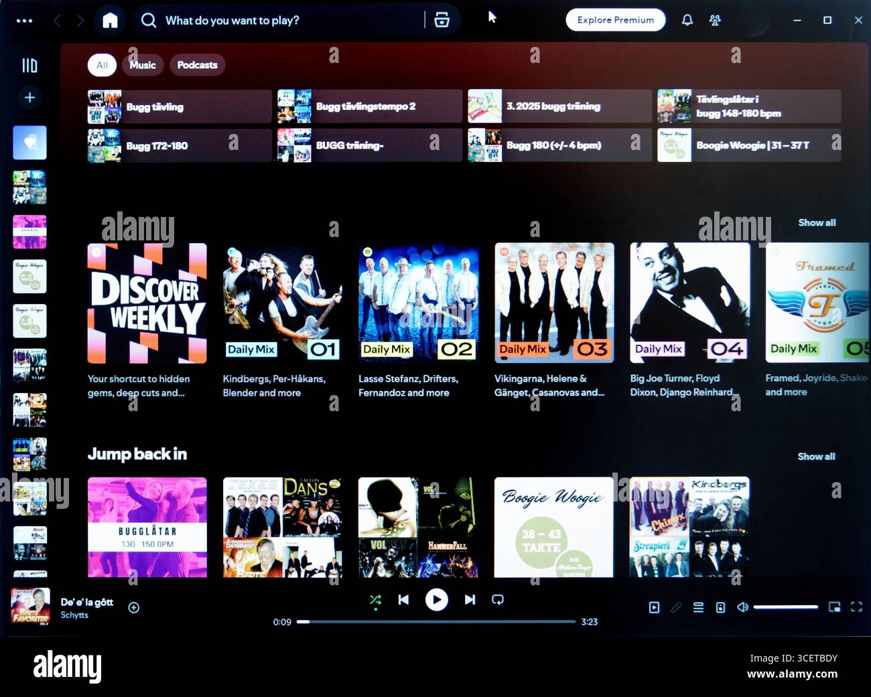This screenshot has width=871, height=697.
Task: Go back with the left arrow
Action: coord(57,21)
